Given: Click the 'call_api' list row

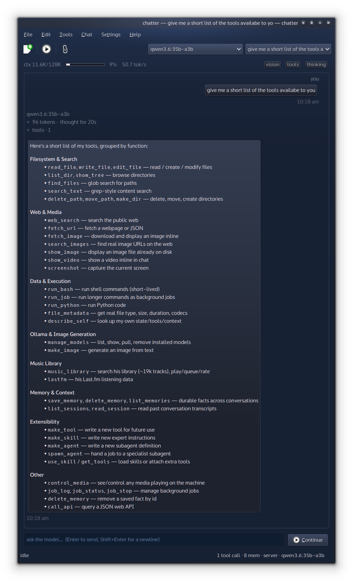Looking at the screenshot, I should pos(89,507).
